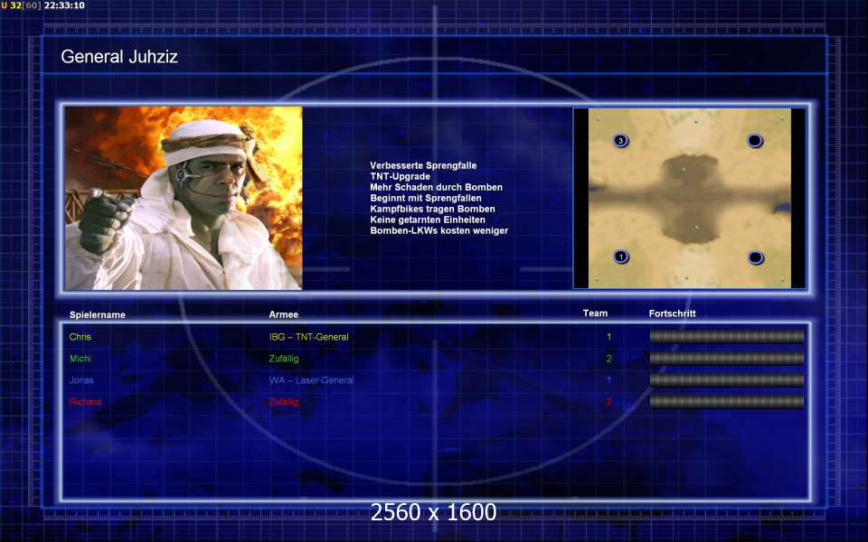The width and height of the screenshot is (868, 542).
Task: Select the Spielername column header
Action: pos(98,314)
